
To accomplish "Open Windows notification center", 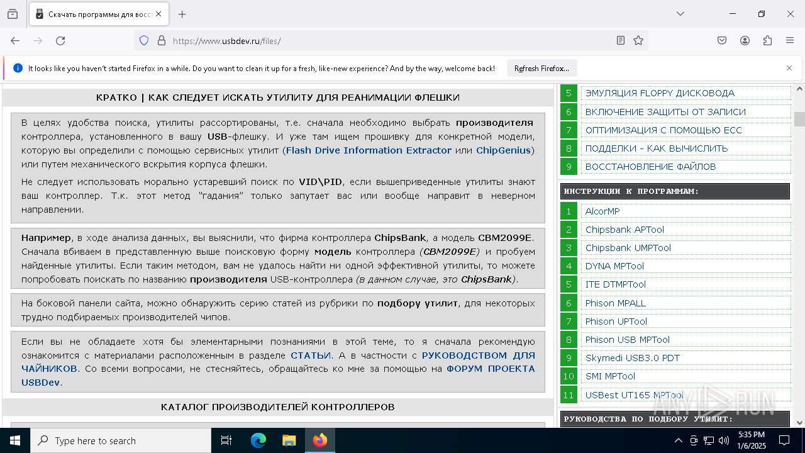I will click(784, 440).
